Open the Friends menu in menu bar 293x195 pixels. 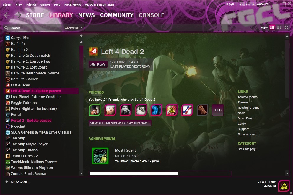pos(31,4)
